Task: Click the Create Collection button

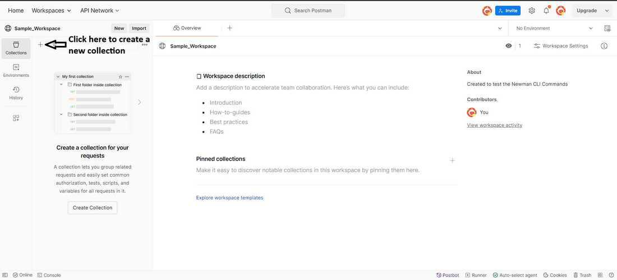Action: pos(93,208)
